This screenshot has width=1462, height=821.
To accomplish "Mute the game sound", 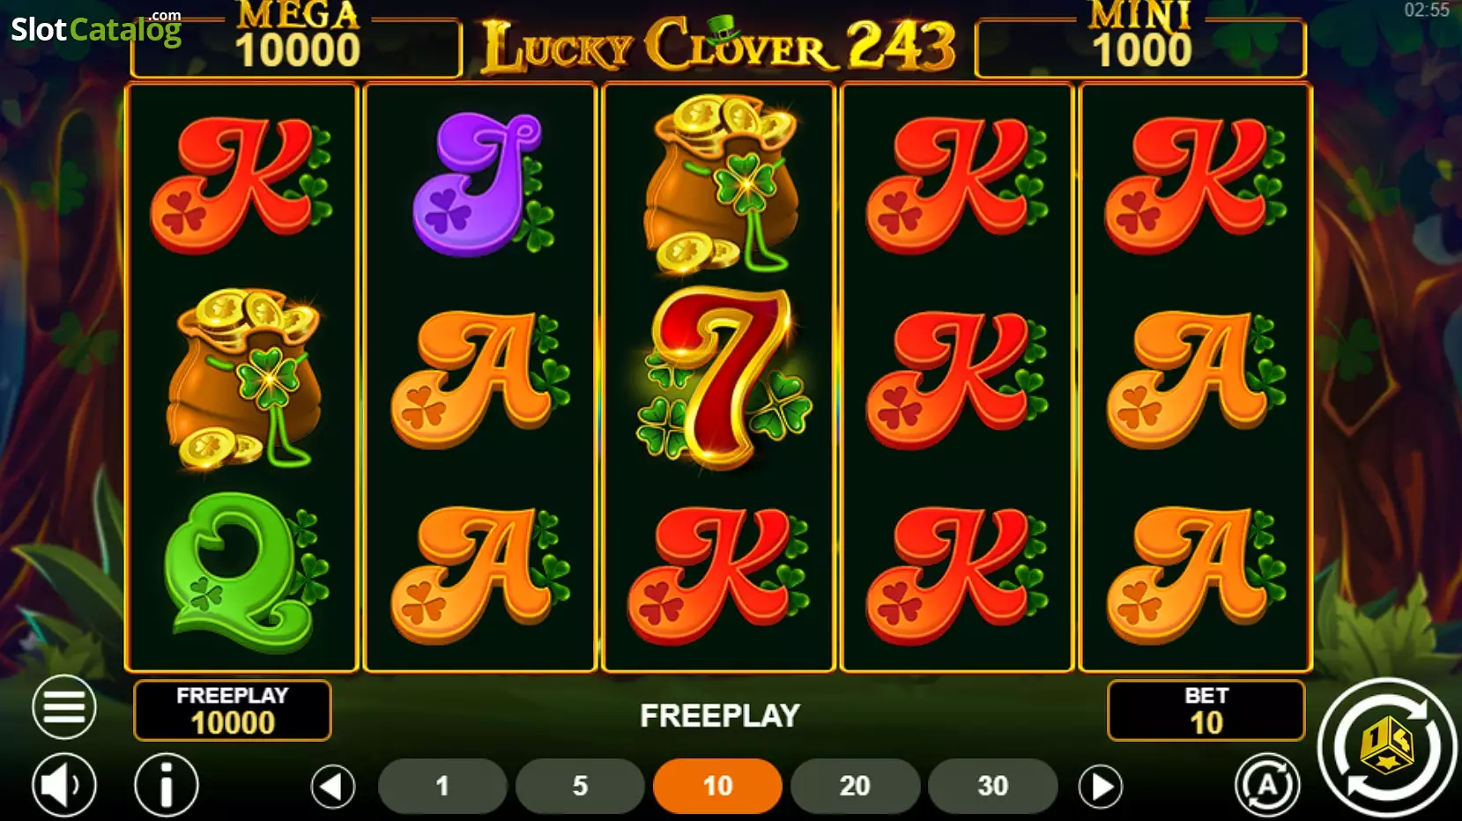I will (x=64, y=784).
